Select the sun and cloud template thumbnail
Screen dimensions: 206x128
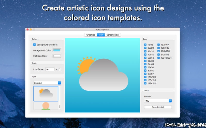(x=46, y=93)
